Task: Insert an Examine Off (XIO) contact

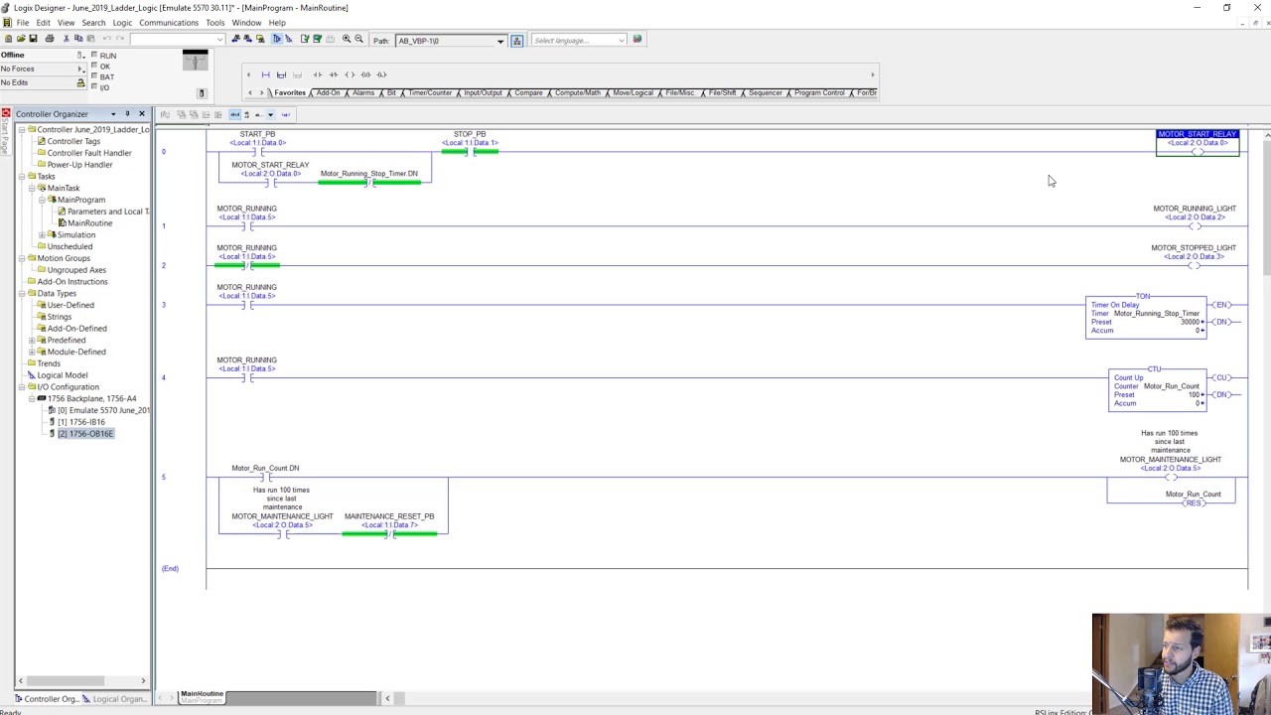Action: (x=333, y=74)
